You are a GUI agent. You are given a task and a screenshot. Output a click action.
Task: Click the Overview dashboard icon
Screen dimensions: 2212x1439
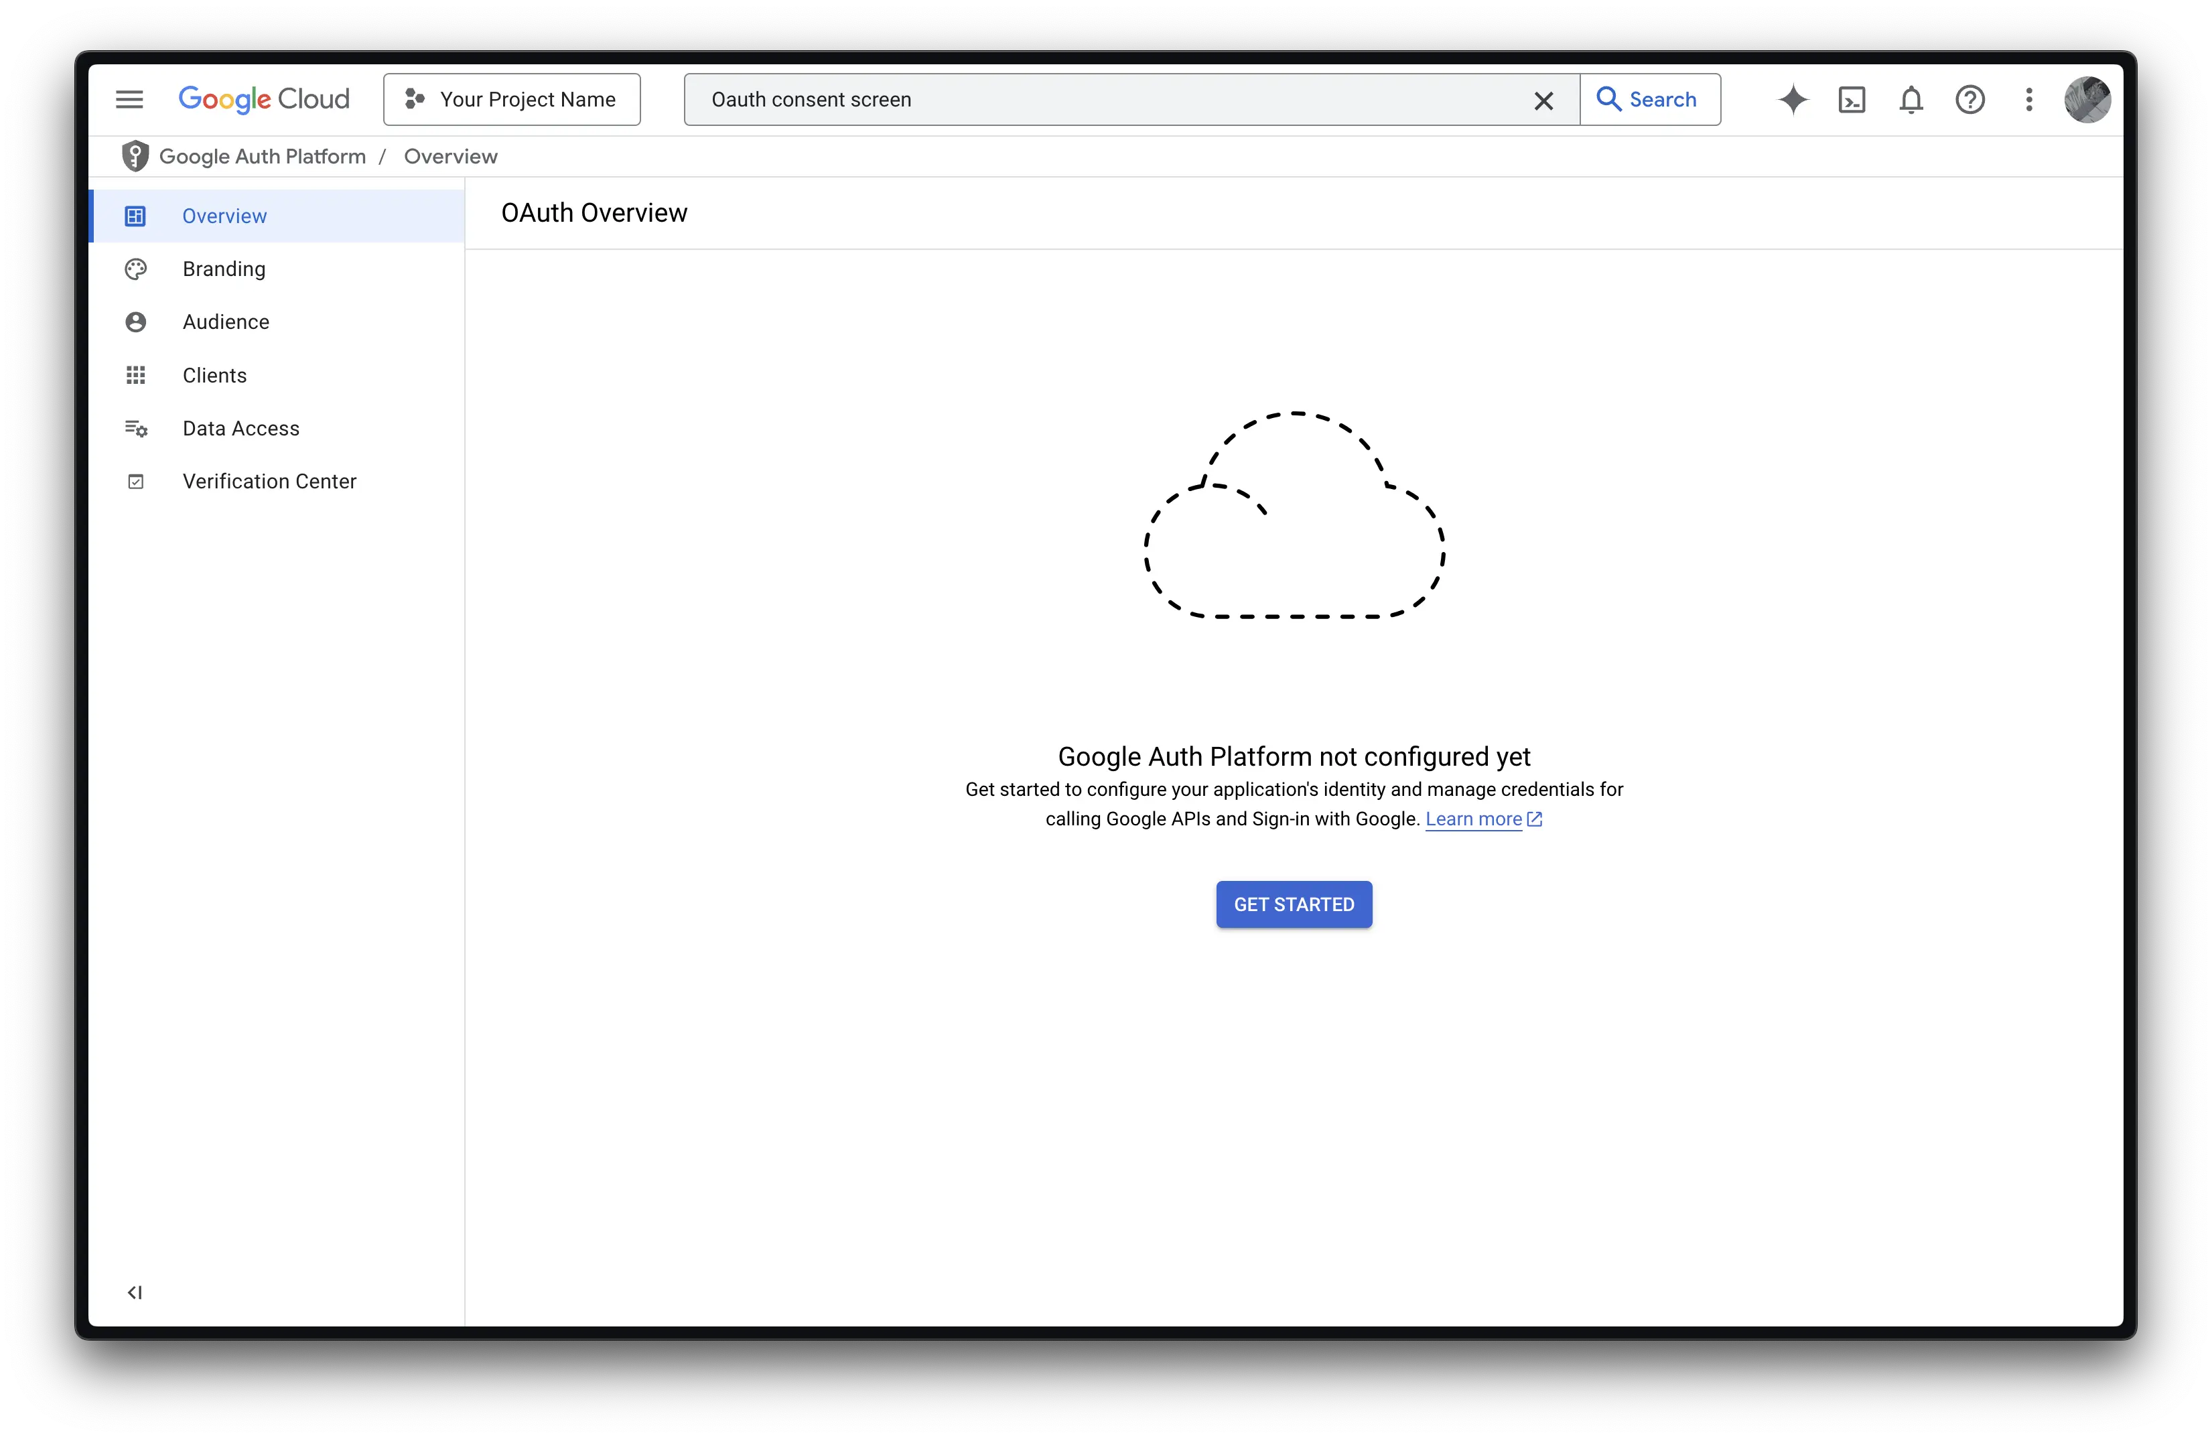coord(136,216)
